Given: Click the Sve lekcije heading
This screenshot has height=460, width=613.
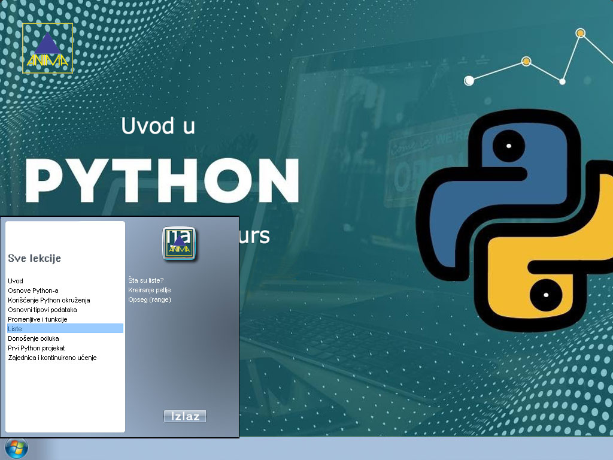Looking at the screenshot, I should tap(35, 259).
